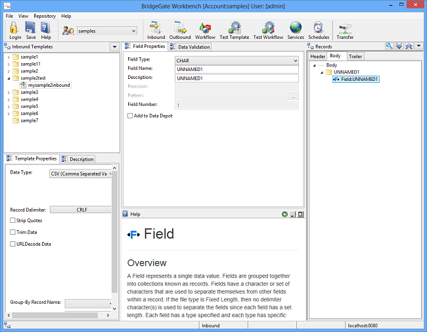
Task: Select the sample7 folder
Action: (x=30, y=120)
